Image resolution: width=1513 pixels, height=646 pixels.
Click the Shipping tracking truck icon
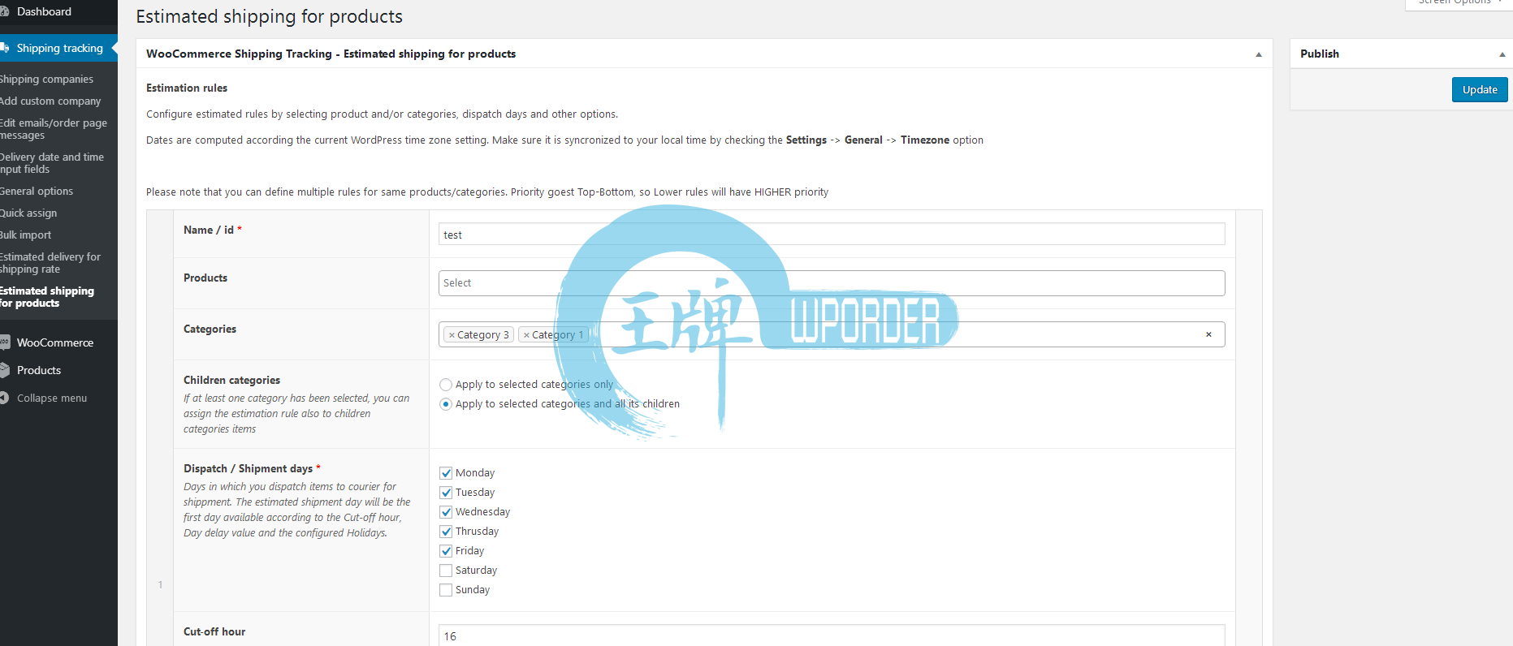tap(4, 48)
